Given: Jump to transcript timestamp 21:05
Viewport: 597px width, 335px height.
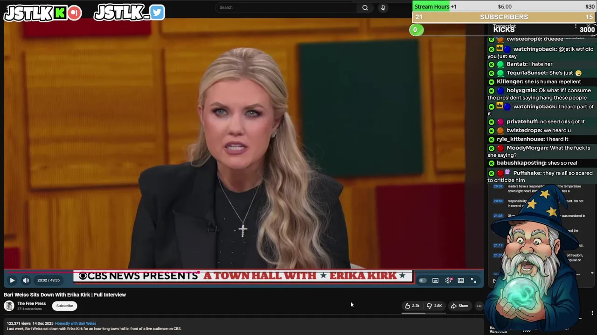Looking at the screenshot, I should (x=498, y=216).
